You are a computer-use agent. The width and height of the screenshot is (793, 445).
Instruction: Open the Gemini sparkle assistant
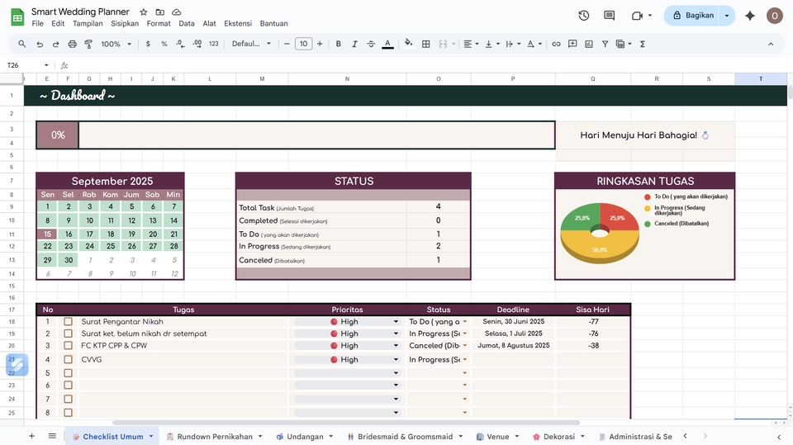tap(750, 16)
